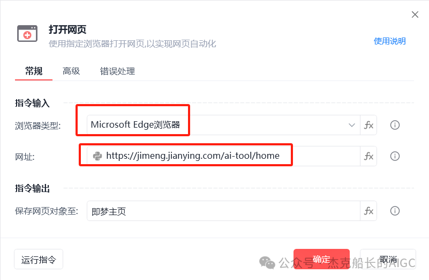Open Microsoft Edge browser combo box
The image size is (429, 280).
coord(223,125)
